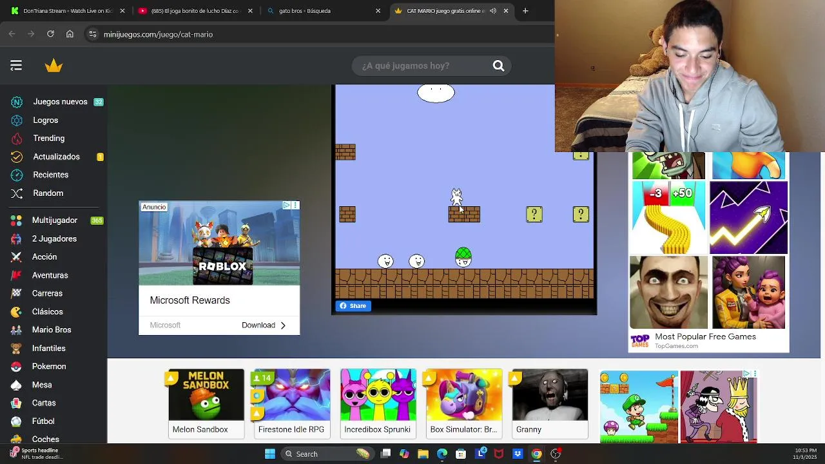Click the white cat character in game

pyautogui.click(x=456, y=197)
